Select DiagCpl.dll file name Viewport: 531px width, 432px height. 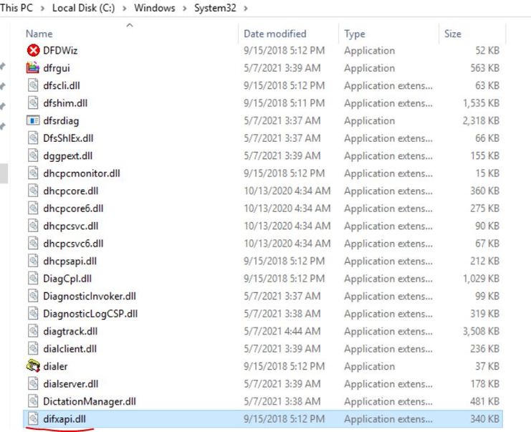coord(67,279)
